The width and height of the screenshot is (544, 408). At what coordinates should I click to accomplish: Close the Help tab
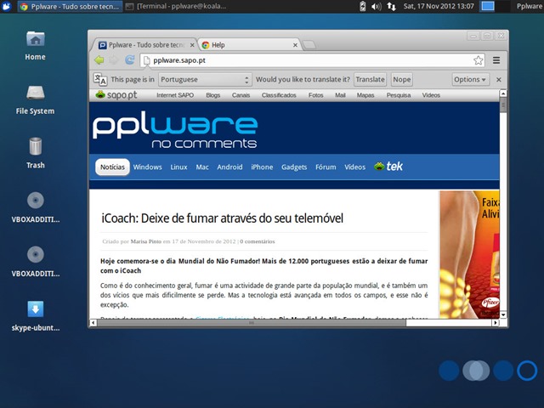click(x=295, y=45)
